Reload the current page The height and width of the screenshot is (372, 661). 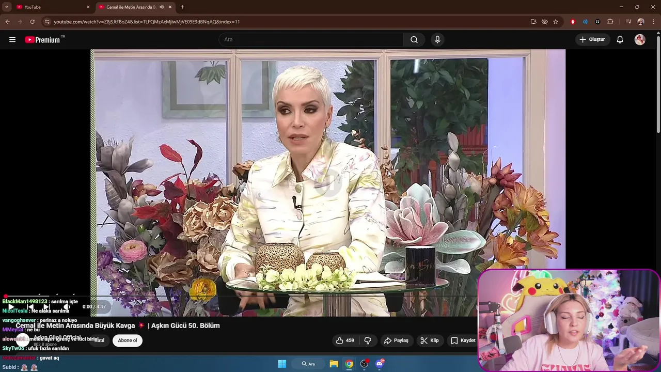click(32, 22)
